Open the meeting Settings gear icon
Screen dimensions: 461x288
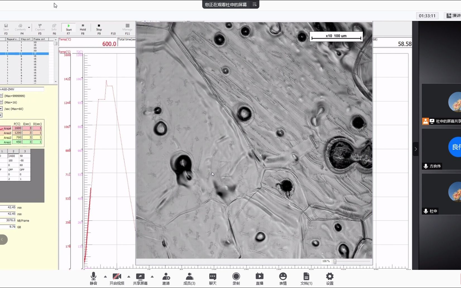click(x=330, y=279)
